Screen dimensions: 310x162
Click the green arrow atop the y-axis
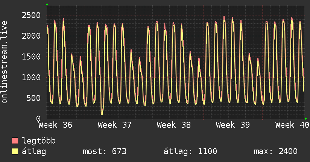(x=47, y=4)
